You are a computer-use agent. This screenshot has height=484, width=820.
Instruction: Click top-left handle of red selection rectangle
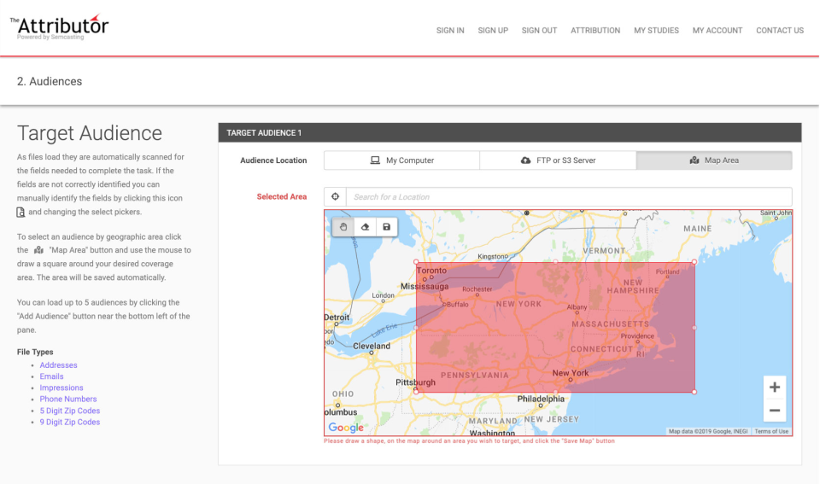coord(416,262)
